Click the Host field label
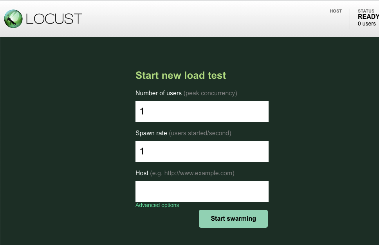Image resolution: width=379 pixels, height=245 pixels. (142, 173)
